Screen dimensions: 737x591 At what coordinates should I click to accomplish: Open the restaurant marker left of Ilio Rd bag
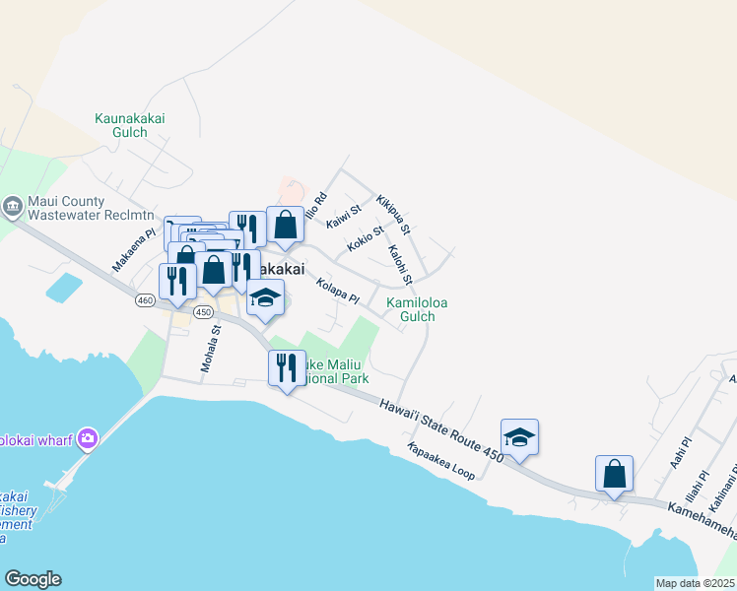tap(247, 230)
